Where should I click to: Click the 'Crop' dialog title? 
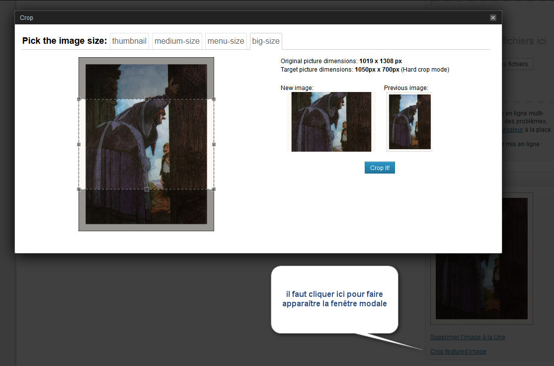(x=26, y=18)
